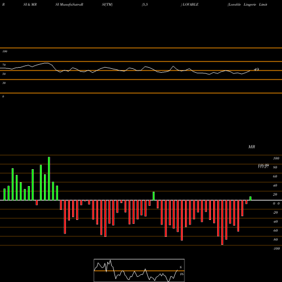Click the RSI panel's 70 level label
Viewport: 282px width, 282px height.
[4, 65]
